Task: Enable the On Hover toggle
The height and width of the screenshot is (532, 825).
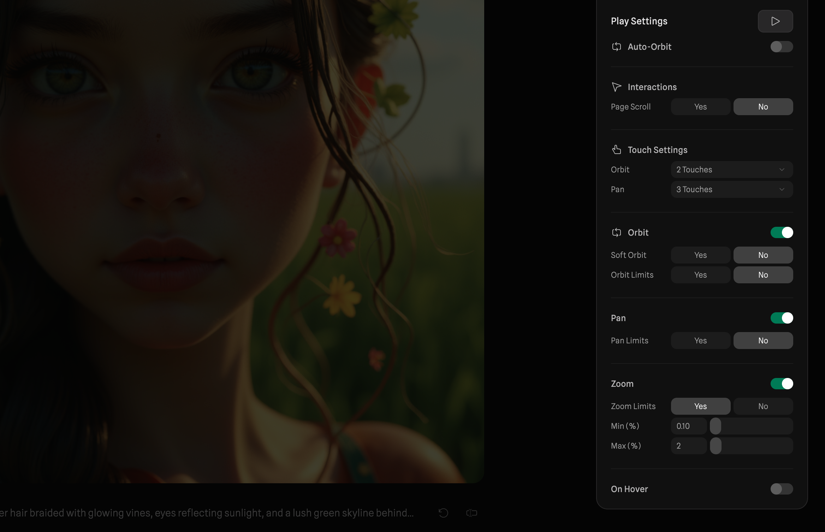Action: click(x=781, y=489)
